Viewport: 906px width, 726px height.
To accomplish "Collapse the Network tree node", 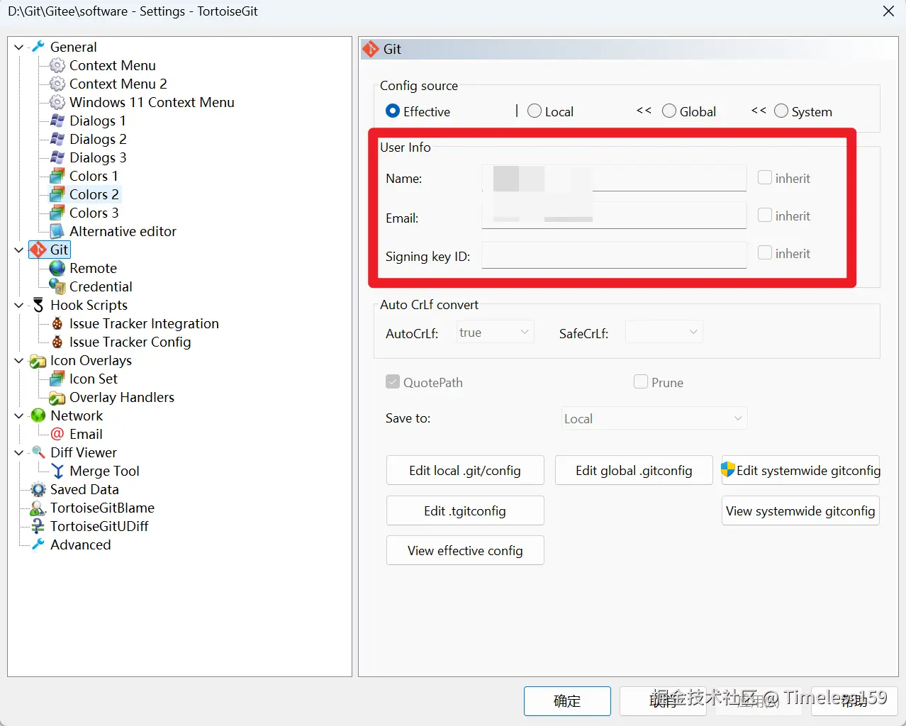I will [19, 415].
